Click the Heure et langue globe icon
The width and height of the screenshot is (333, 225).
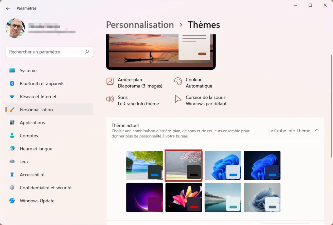pos(12,148)
